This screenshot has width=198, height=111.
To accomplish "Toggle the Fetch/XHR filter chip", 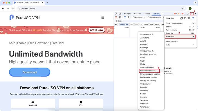I will click(x=124, y=24).
